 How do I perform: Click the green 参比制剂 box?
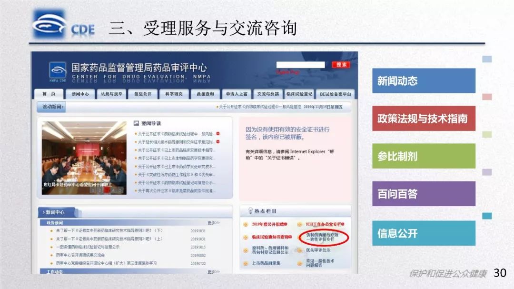click(x=424, y=156)
